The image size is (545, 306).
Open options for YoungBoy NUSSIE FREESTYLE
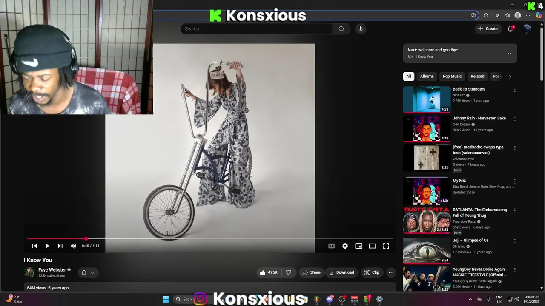(x=515, y=270)
